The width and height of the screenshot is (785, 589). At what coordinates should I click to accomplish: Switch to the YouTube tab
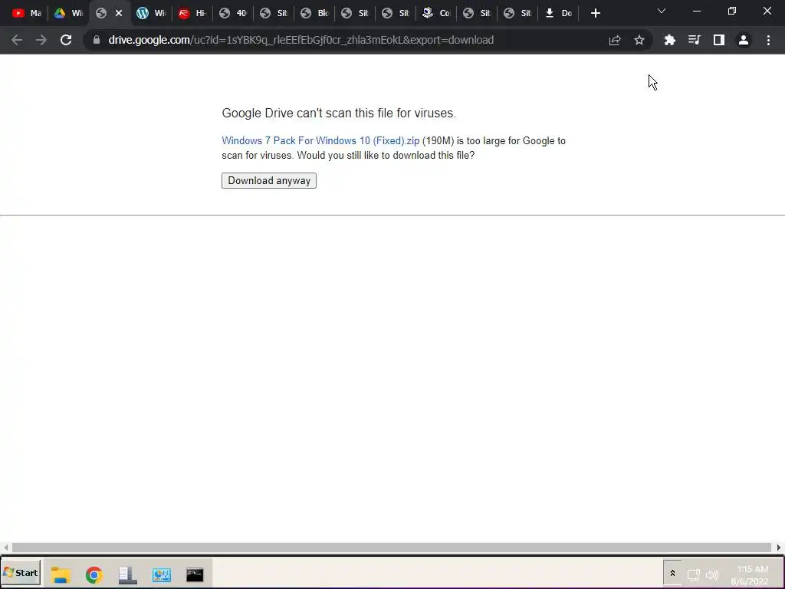pos(27,14)
